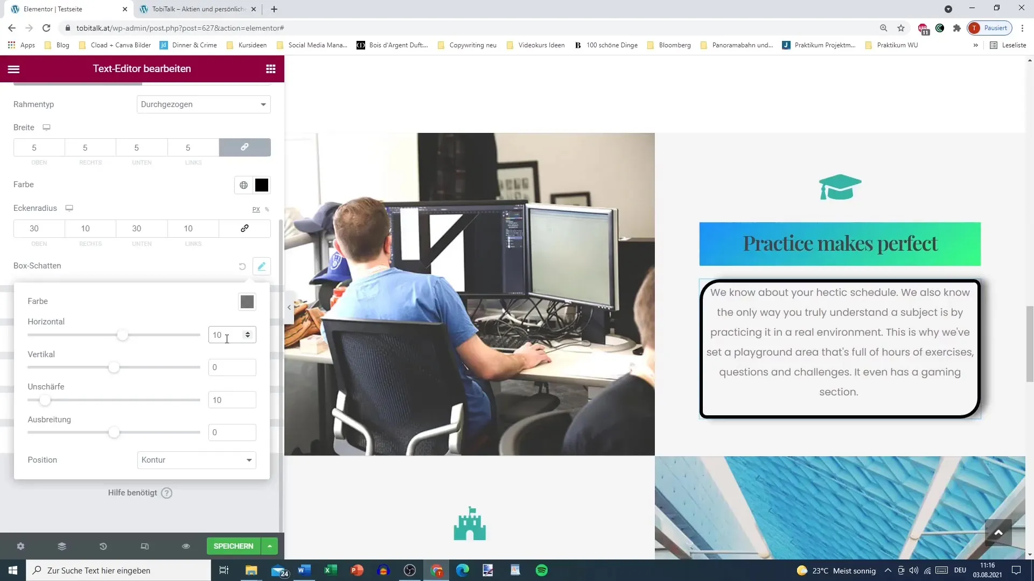Click the edit pencil icon for Box-Schatten
Screen dimensions: 1034x581
click(x=262, y=266)
